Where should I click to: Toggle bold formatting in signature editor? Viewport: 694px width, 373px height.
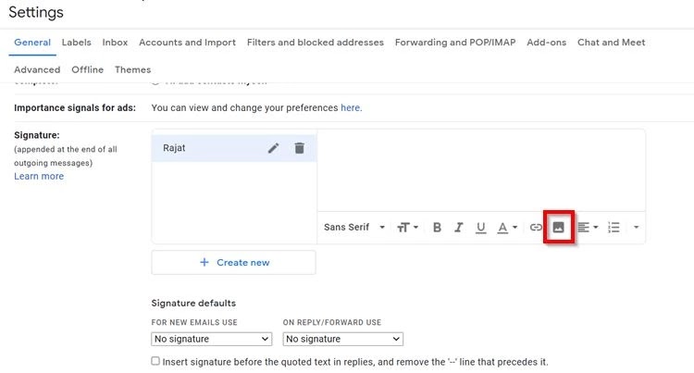click(437, 228)
